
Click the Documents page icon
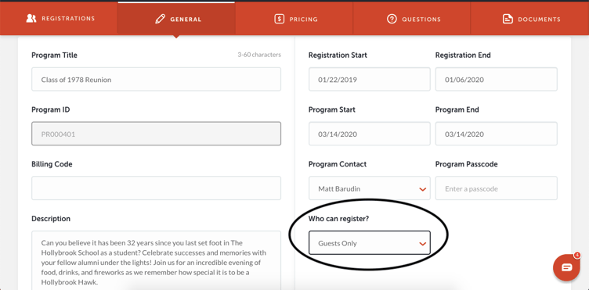point(508,19)
